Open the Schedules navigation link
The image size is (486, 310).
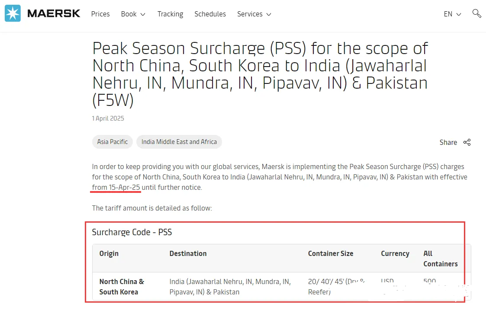click(x=210, y=14)
